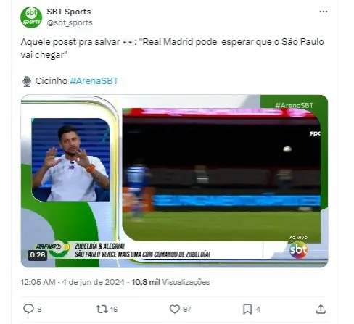This screenshot has width=354, height=324.
Task: Click the repost count 16
Action: click(x=114, y=310)
